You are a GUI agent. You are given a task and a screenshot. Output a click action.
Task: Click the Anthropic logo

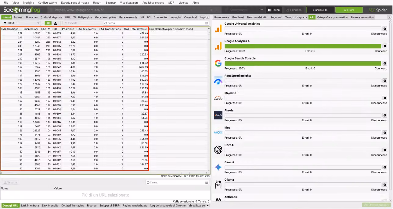[x=218, y=200]
